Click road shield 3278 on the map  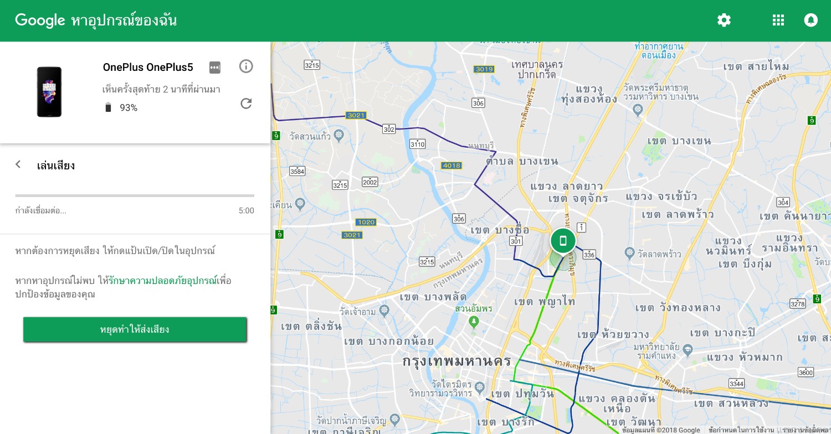798,304
